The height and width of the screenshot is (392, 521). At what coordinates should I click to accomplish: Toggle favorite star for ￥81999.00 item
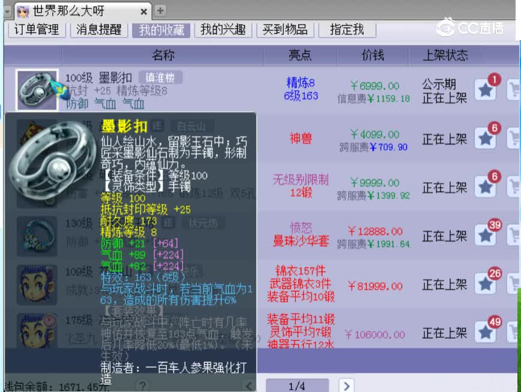(x=486, y=284)
